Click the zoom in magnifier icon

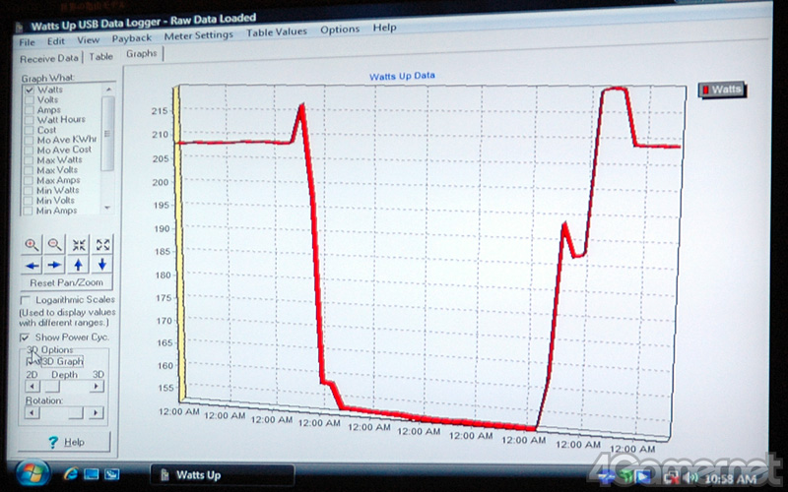[x=32, y=245]
